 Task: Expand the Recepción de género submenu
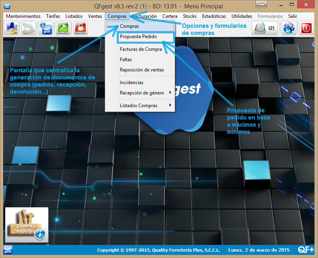coord(140,93)
